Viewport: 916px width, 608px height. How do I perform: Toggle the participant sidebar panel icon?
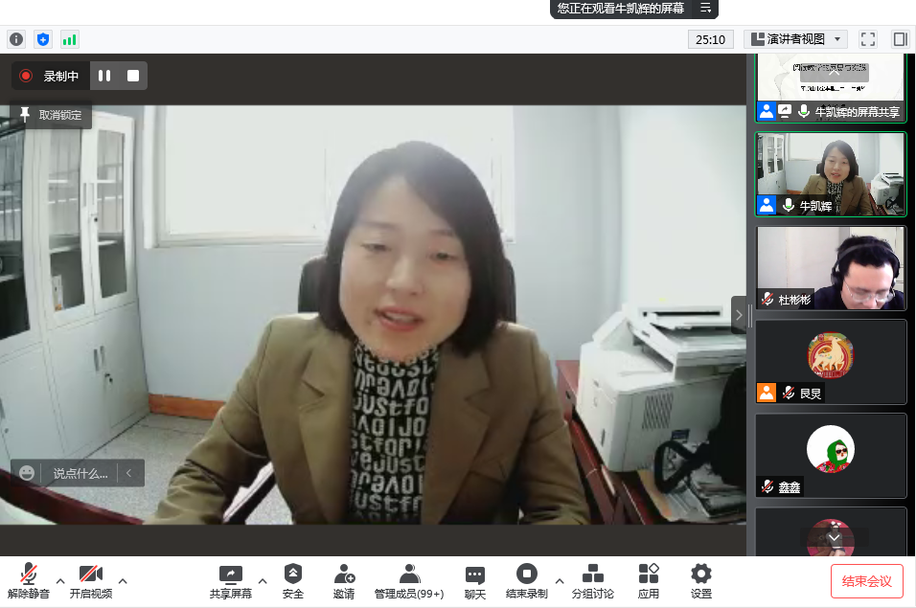coord(900,39)
